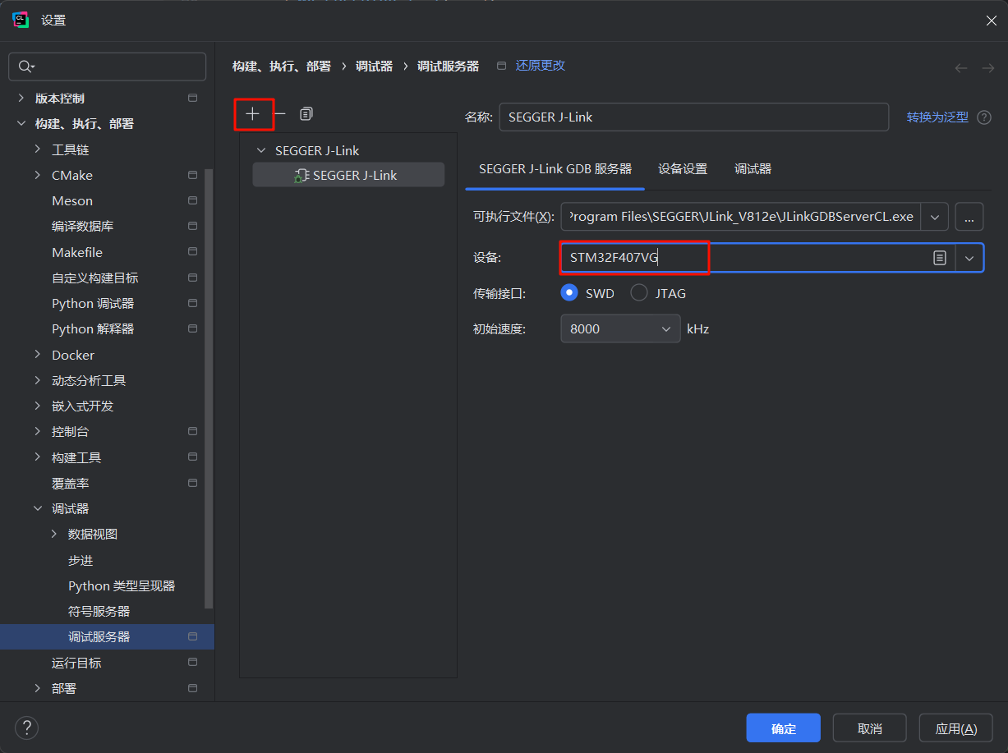The image size is (1008, 753).
Task: Click the settings search box
Action: click(x=107, y=67)
